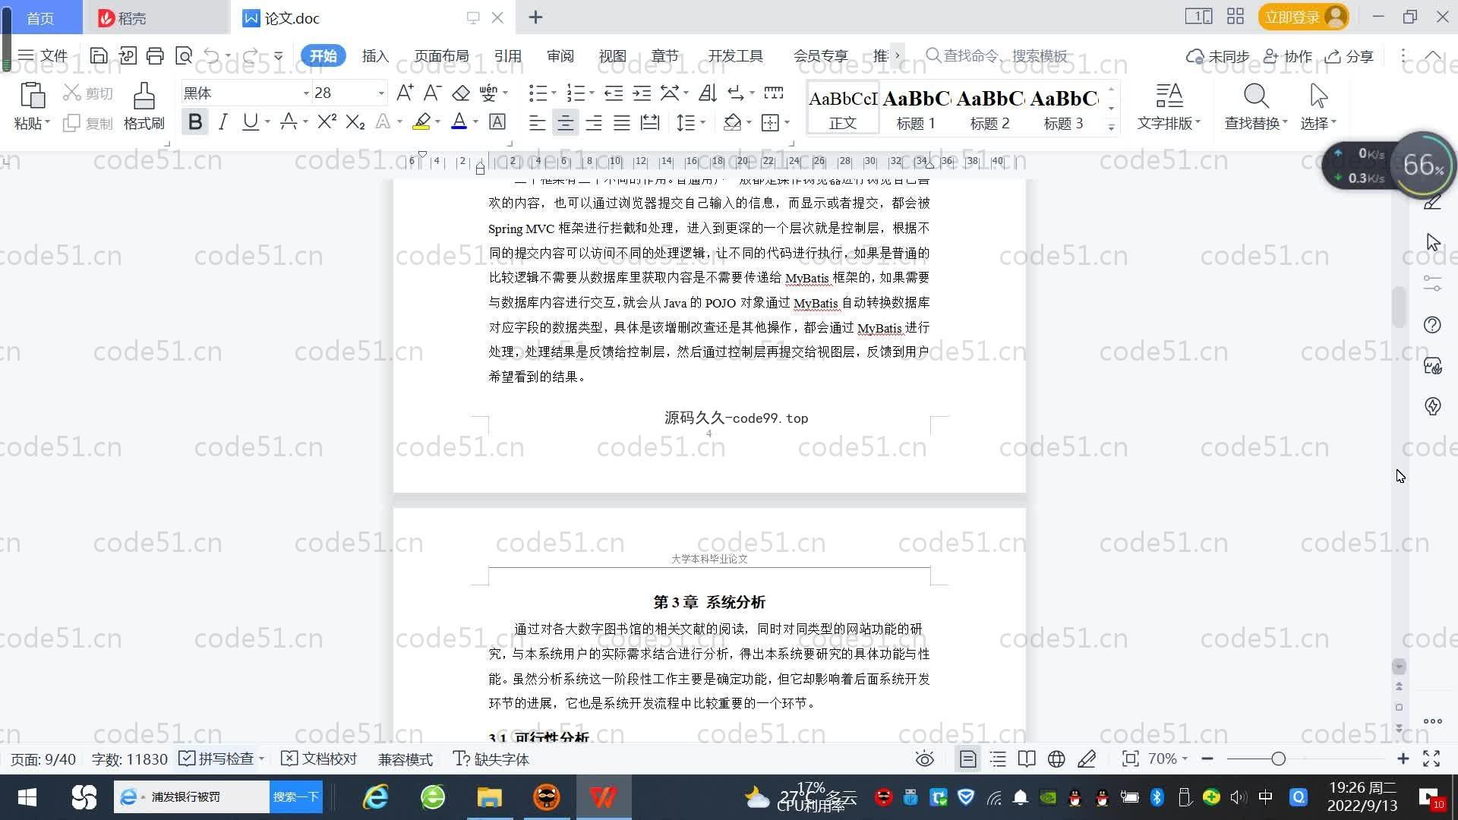Align text right
Screen dimensions: 1458x820
tap(594, 122)
